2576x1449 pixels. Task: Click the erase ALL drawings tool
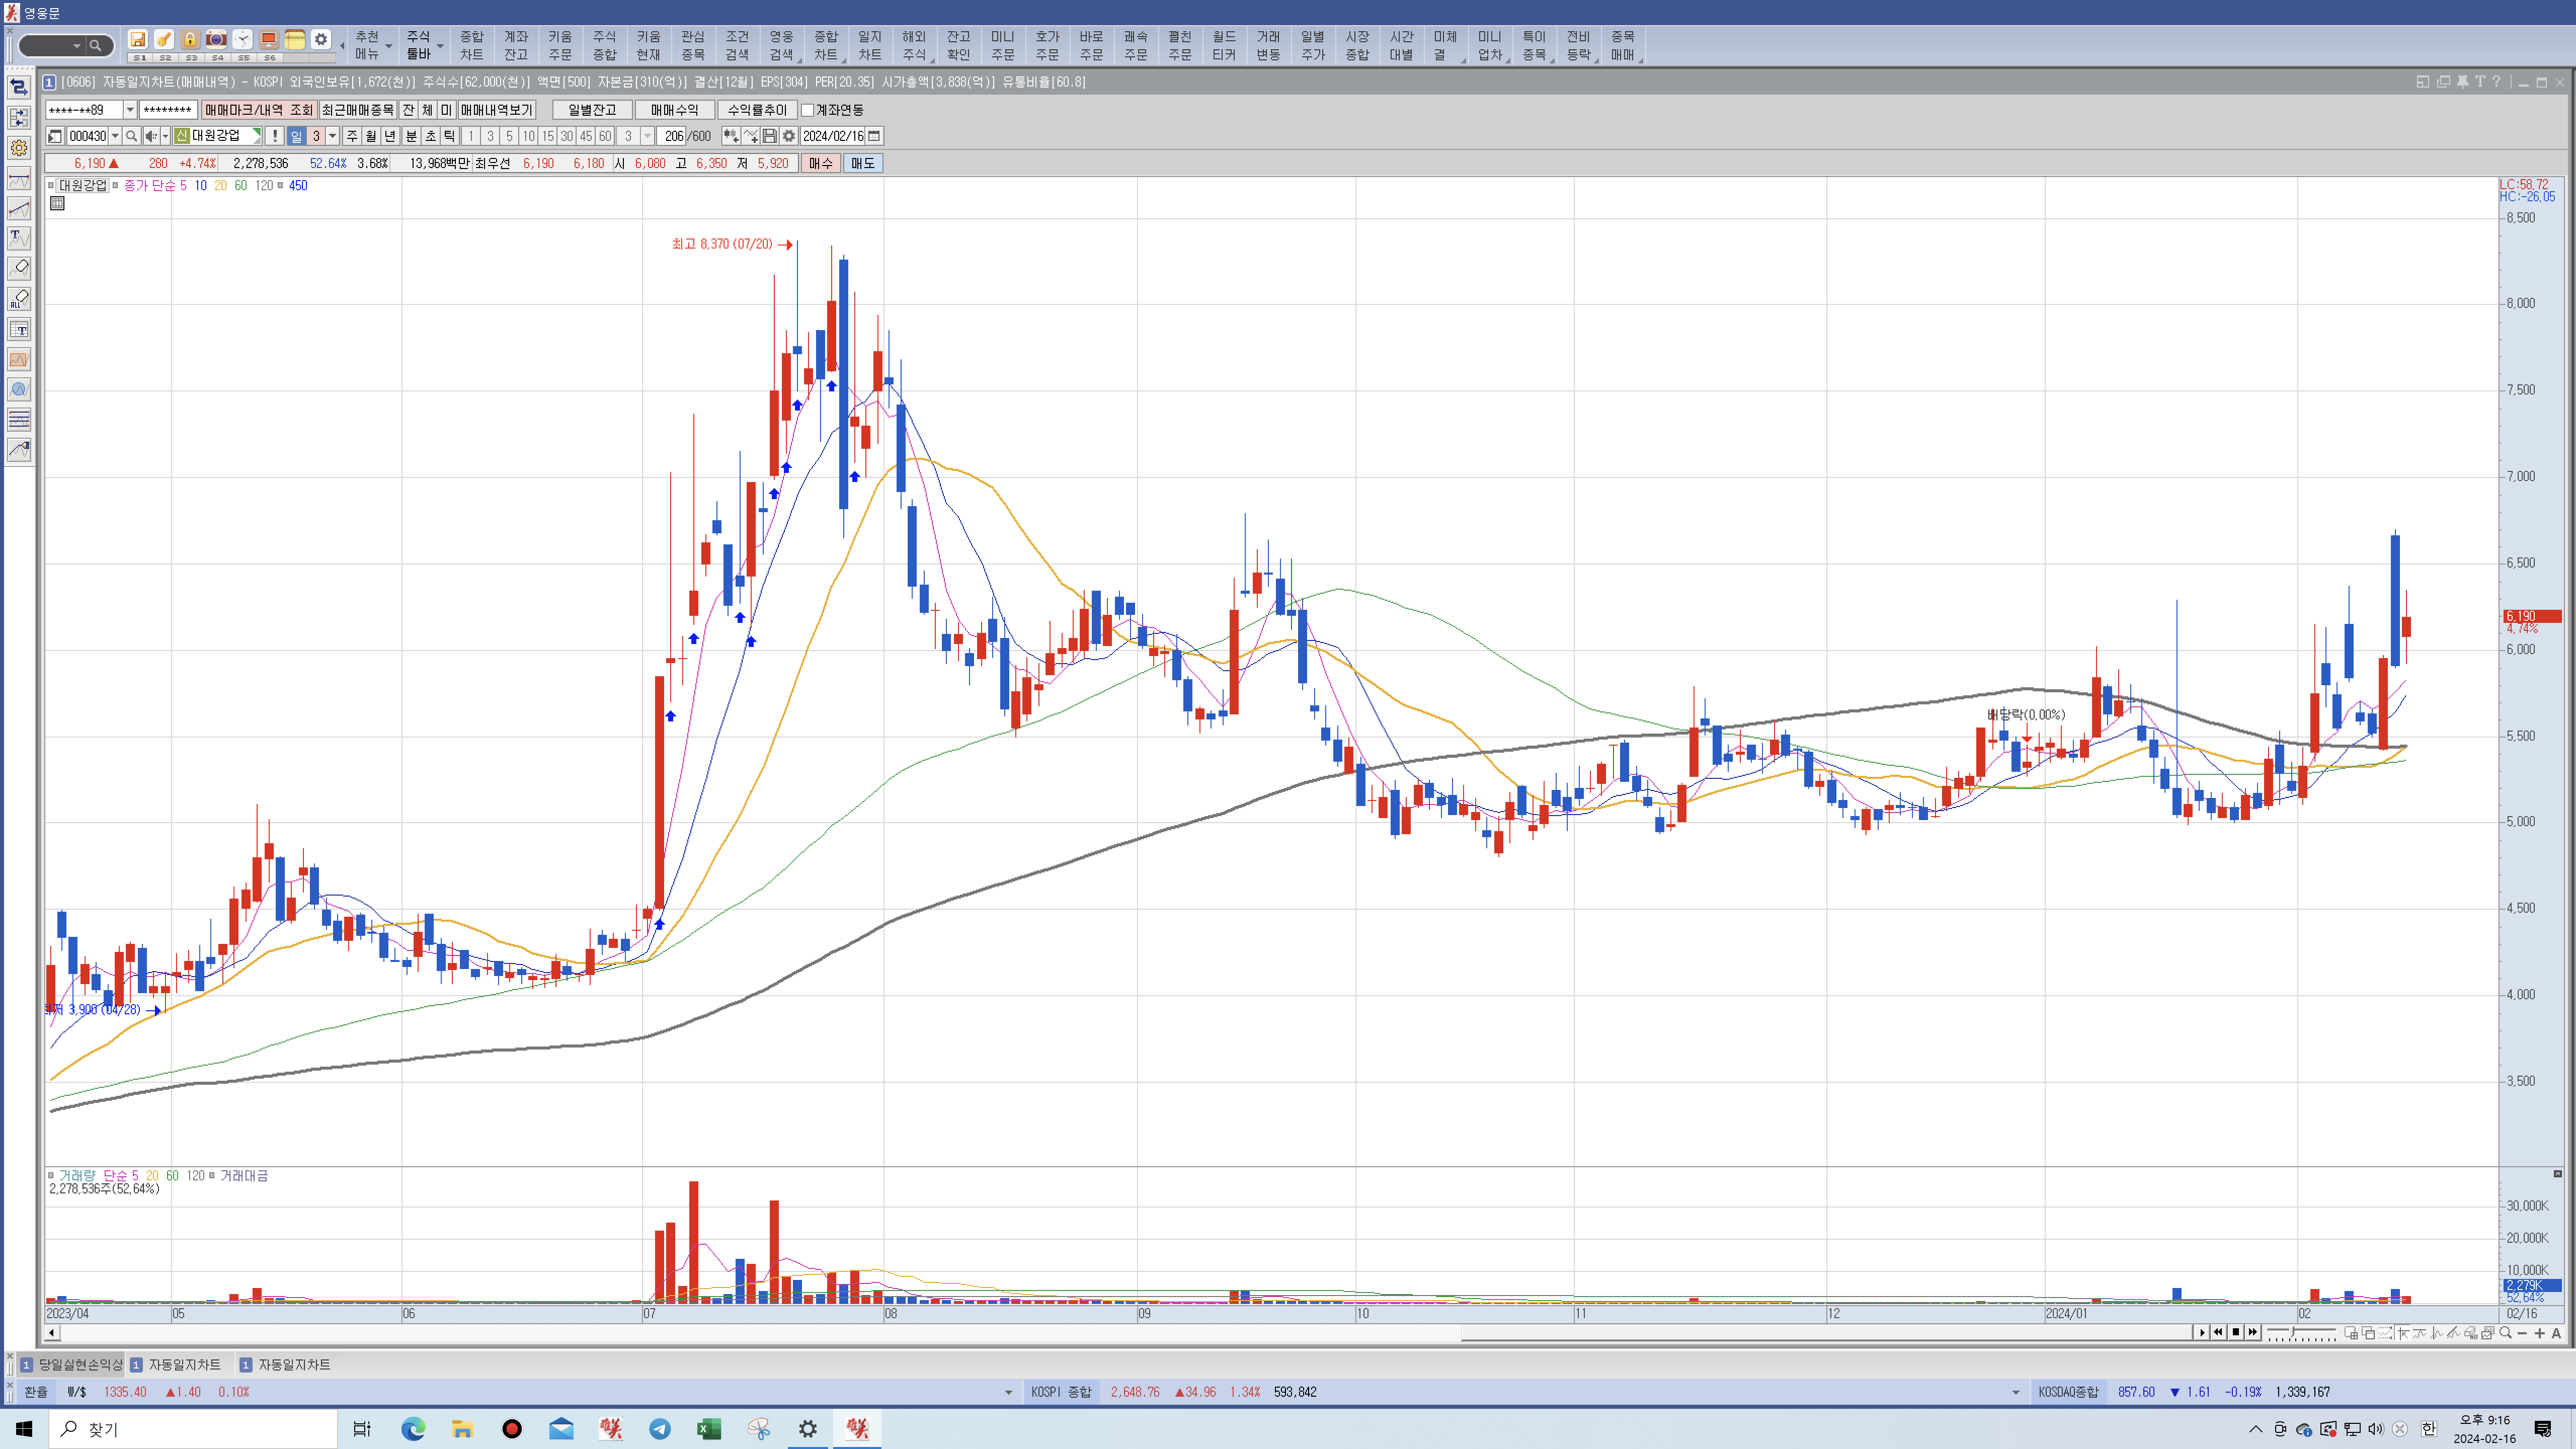point(19,299)
